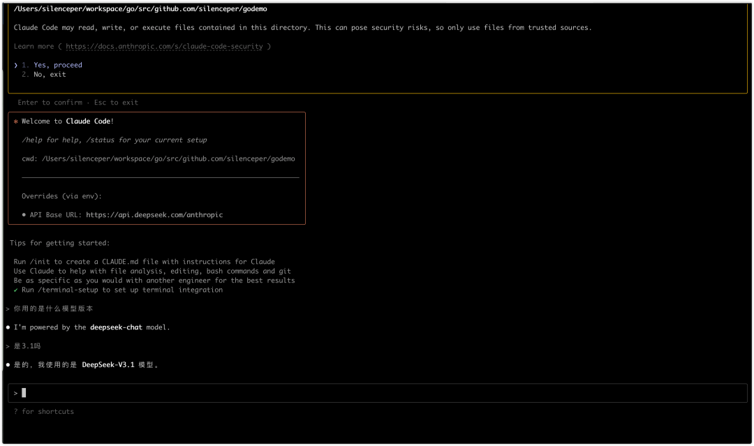The image size is (754, 446).
Task: Click the green checkmark next to terminal-setup tip
Action: 16,290
